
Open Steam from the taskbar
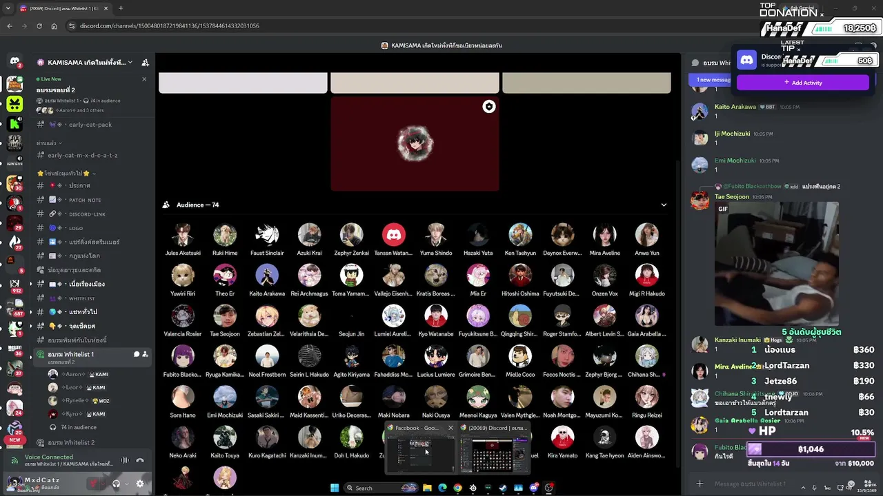(x=503, y=488)
